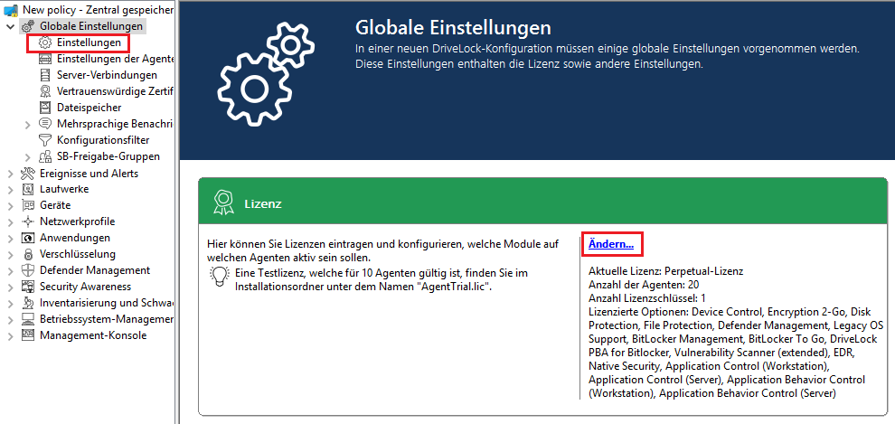Expand the SB-Freigabe-Gruppen node
The image size is (895, 424).
(28, 156)
